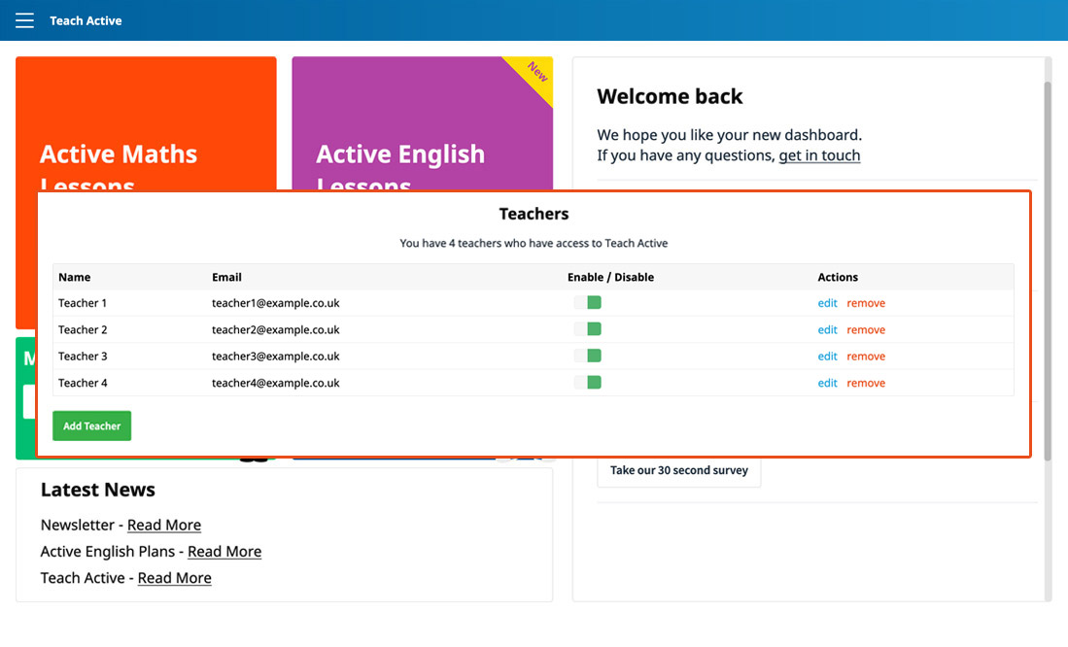Remove Teacher 2 from the list
Image resolution: width=1068 pixels, height=647 pixels.
click(866, 329)
